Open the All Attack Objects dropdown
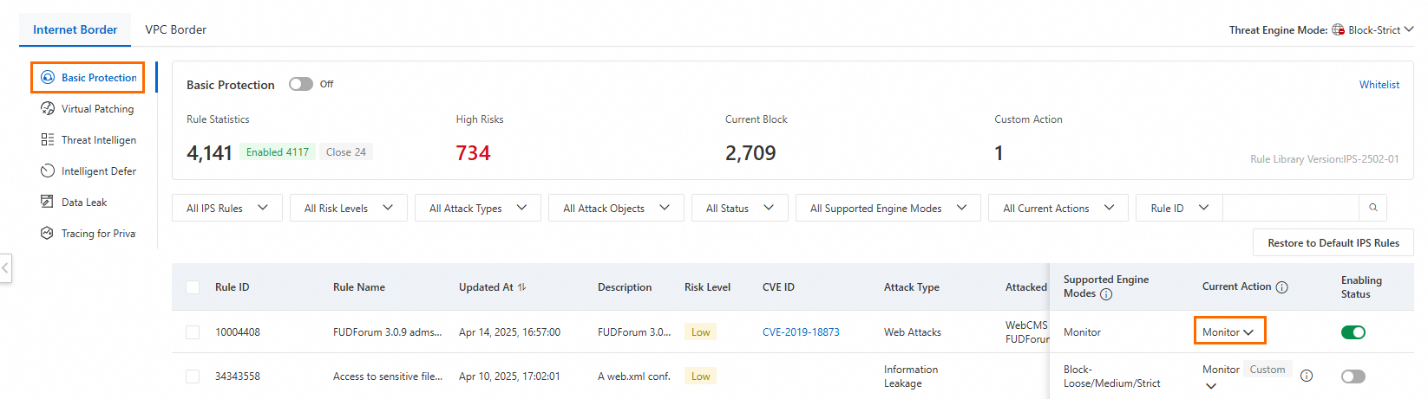 coord(616,208)
